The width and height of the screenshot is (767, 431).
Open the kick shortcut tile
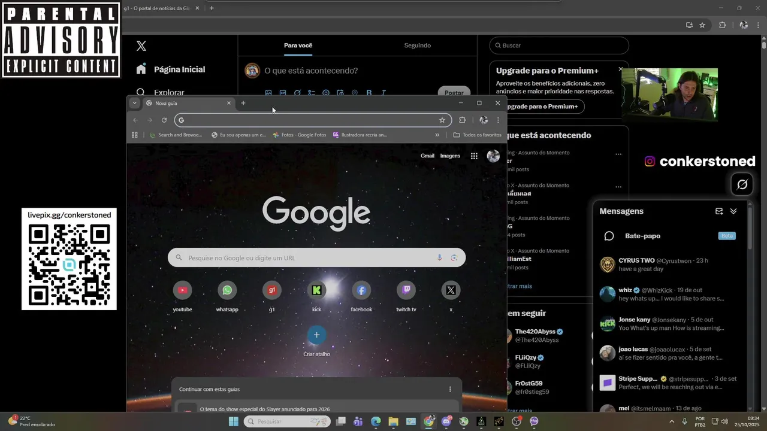click(x=316, y=298)
